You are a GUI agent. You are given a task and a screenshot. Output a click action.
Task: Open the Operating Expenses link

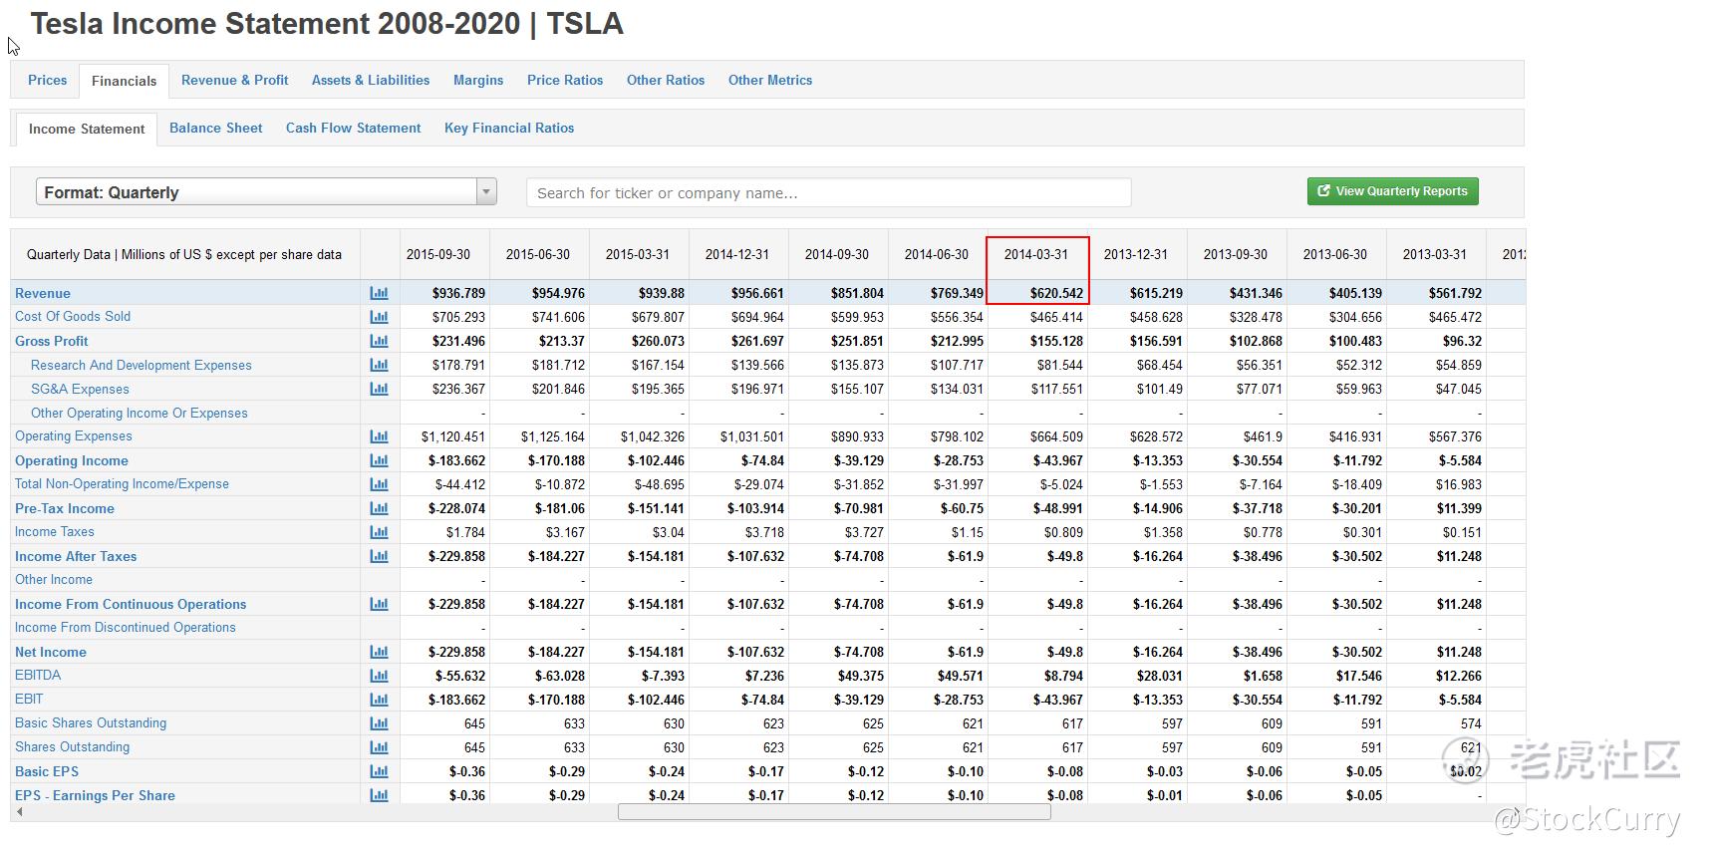pos(74,435)
